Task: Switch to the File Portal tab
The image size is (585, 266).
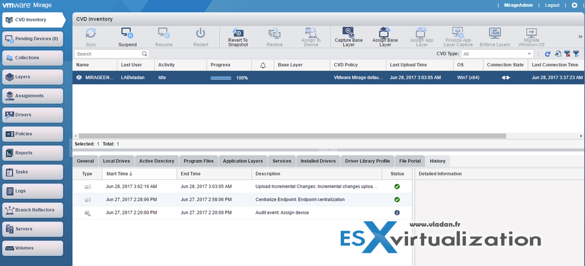Action: point(409,161)
